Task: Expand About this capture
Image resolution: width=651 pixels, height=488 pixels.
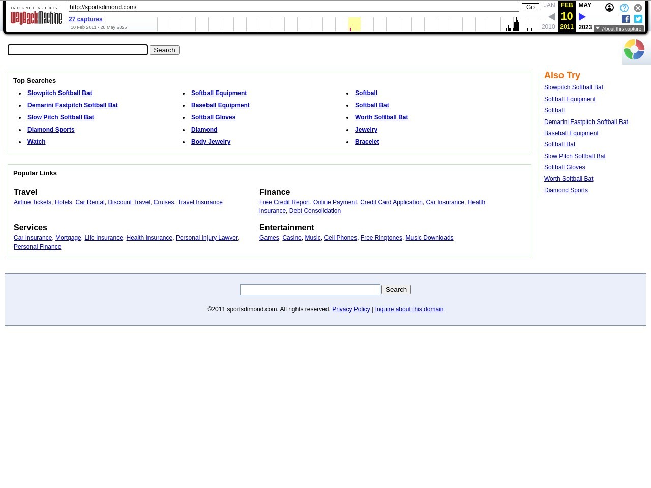Action: click(x=618, y=29)
